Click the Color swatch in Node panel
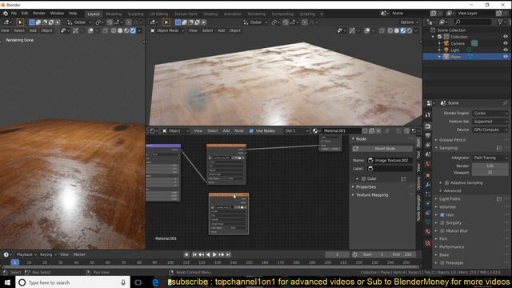This screenshot has width=512, height=288. point(363,179)
